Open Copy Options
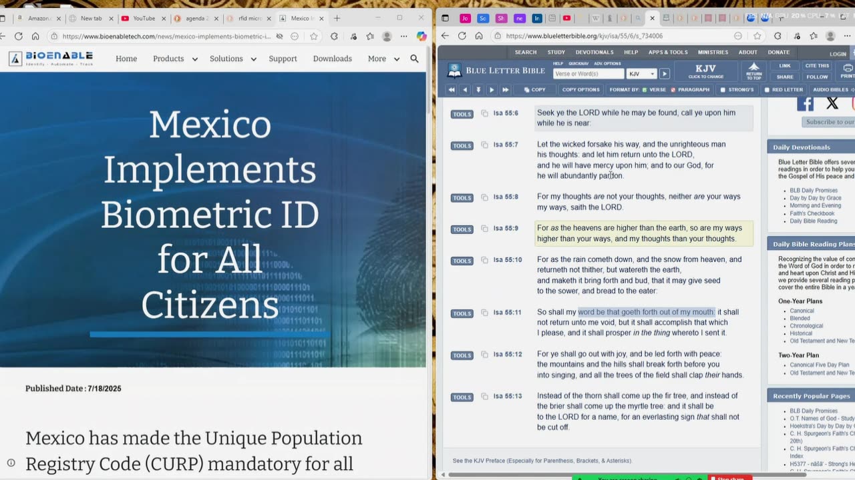Viewport: 855px width, 480px height. tap(580, 89)
